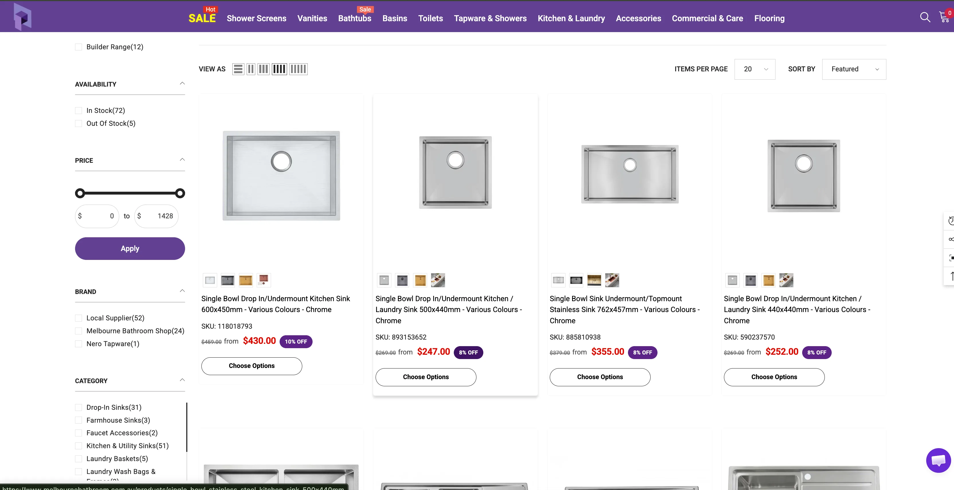Viewport: 954px width, 490px height.
Task: Click the maximum price slider handle
Action: [180, 193]
